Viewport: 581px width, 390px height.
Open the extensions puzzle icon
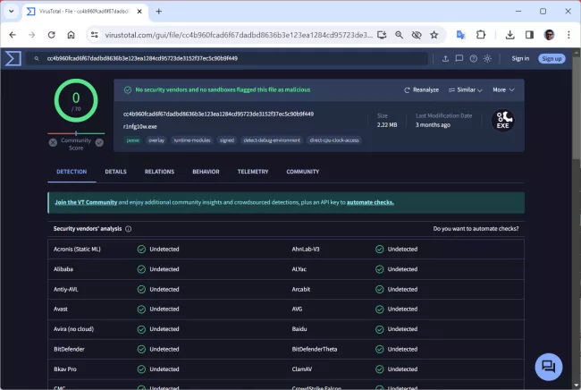pos(481,35)
